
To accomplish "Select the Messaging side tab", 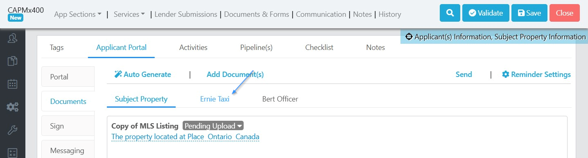I will (x=68, y=150).
